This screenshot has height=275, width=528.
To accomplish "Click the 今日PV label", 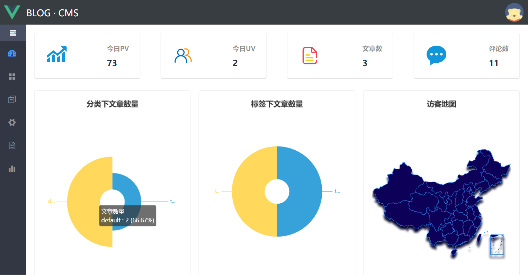I will point(118,48).
